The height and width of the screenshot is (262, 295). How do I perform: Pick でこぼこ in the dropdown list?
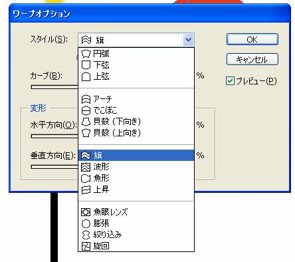[136, 110]
